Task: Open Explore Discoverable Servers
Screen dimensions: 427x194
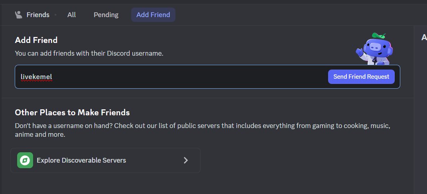Action: pyautogui.click(x=105, y=160)
